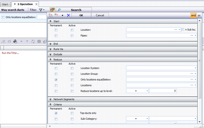The height and width of the screenshot is (128, 204).
Task: Click the filter panel scrollbar down arrow
Action: (199, 122)
